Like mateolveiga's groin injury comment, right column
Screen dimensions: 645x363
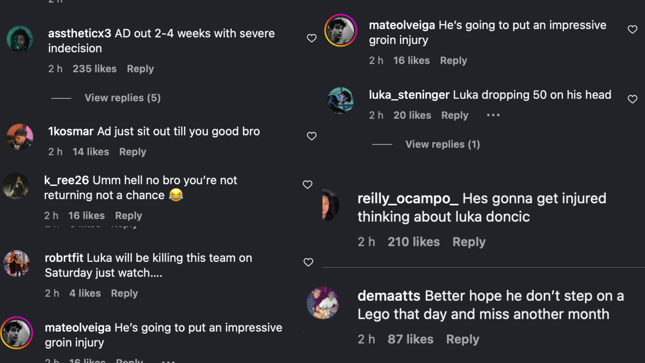632,30
